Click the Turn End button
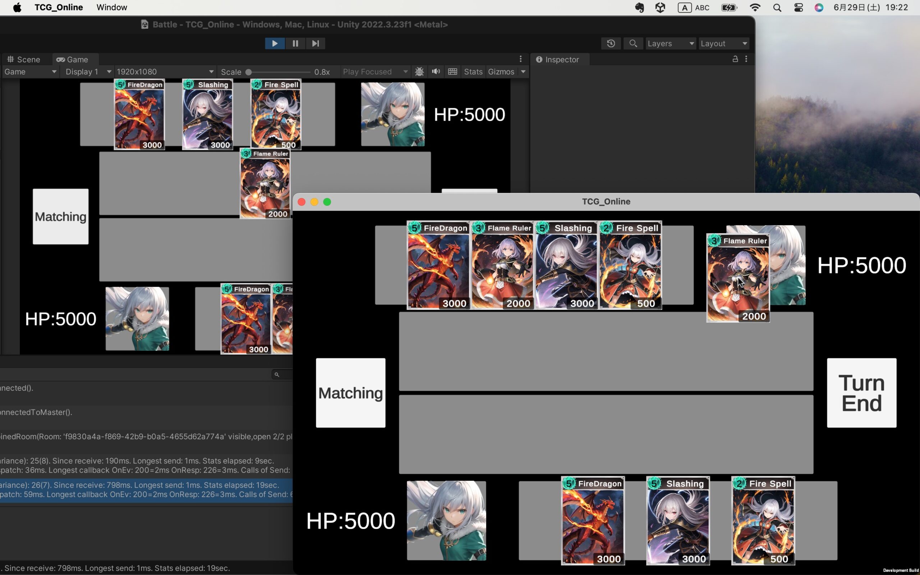This screenshot has width=920, height=575. 861,392
